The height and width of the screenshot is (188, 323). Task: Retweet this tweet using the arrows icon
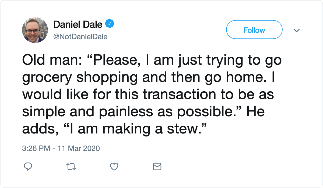[71, 167]
